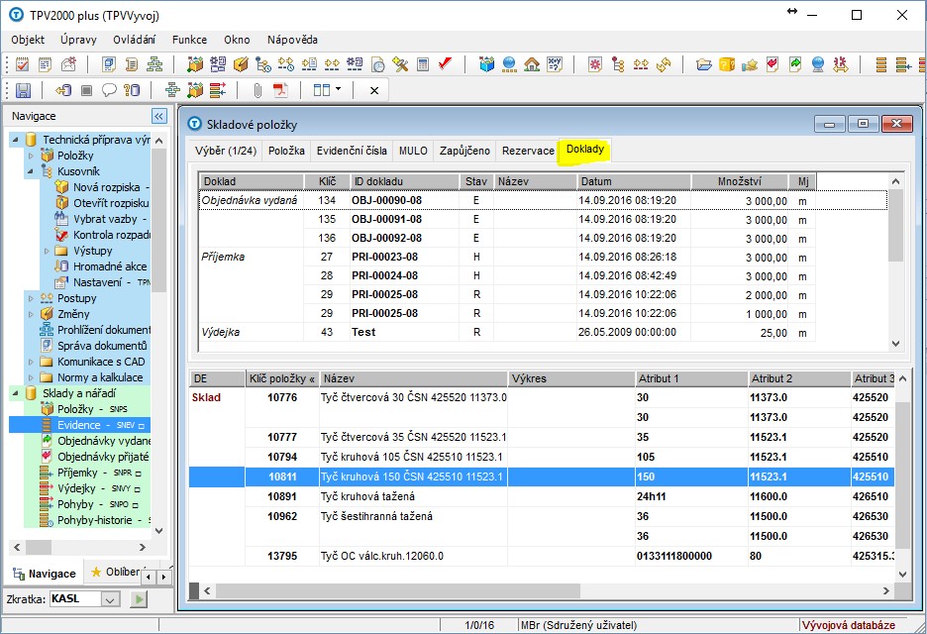Open the Úpravy menu

point(78,40)
